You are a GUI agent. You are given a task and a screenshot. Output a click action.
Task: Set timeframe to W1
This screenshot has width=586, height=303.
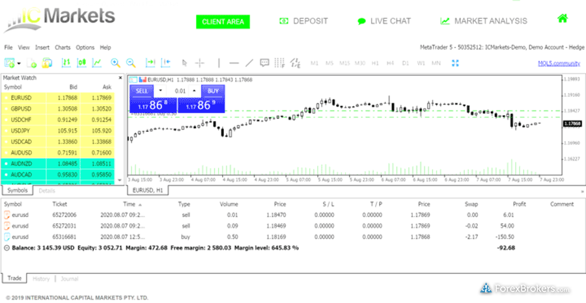pyautogui.click(x=421, y=63)
